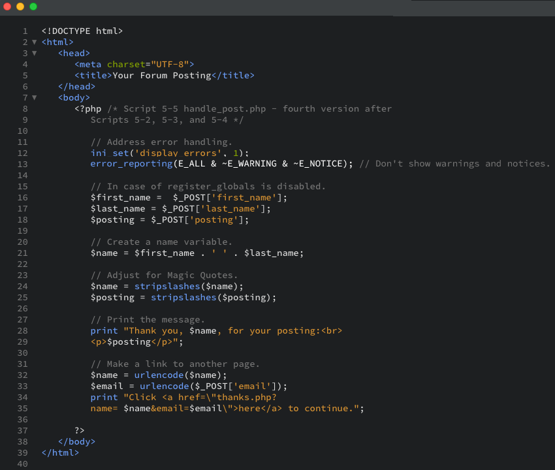Image resolution: width=555 pixels, height=470 pixels.
Task: Click the <?php opening tag
Action: [87, 108]
